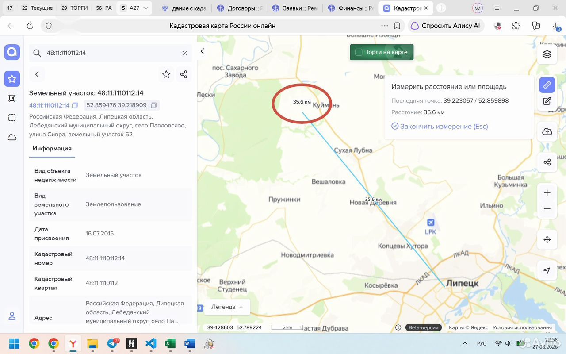
Task: Go back from the land plot details
Action: (37, 74)
